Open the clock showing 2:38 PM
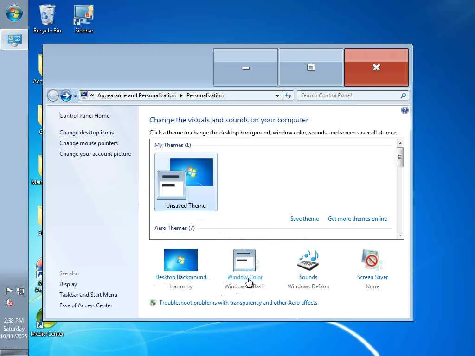 click(x=13, y=329)
